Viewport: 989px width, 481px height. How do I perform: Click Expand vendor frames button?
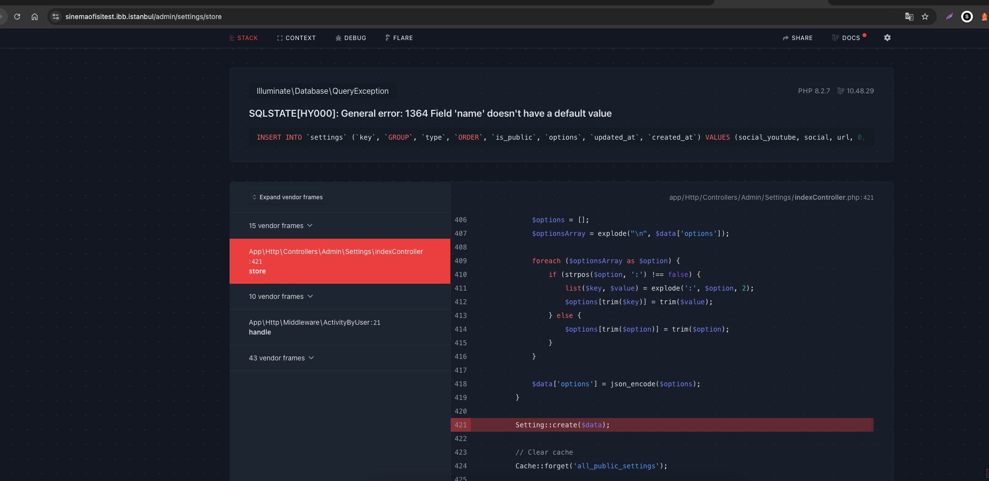coord(287,197)
